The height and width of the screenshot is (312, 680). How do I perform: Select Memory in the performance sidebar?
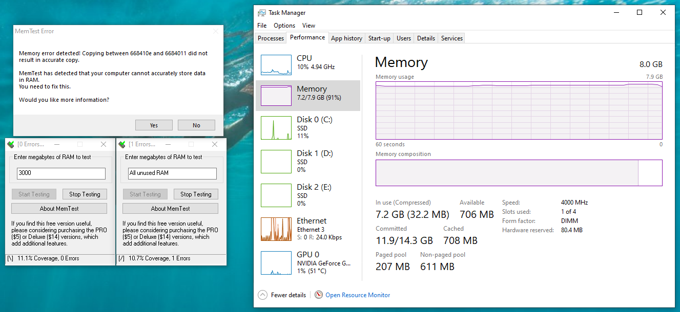tap(308, 95)
